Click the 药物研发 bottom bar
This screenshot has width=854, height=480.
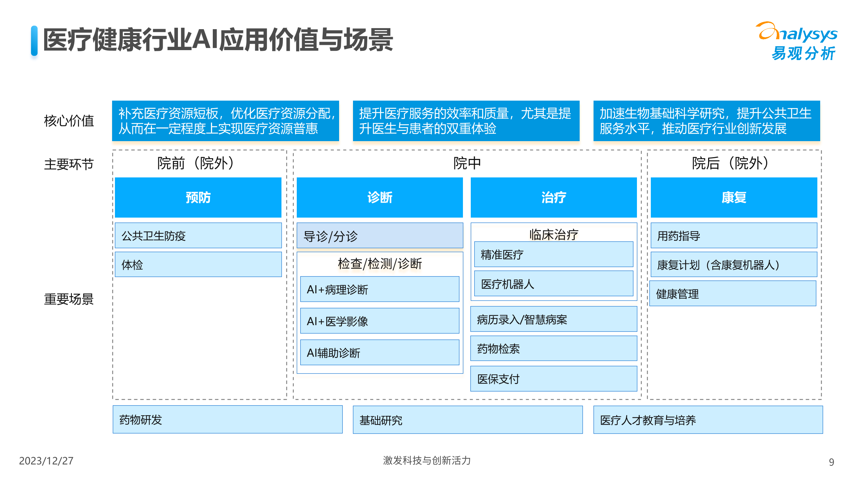click(227, 420)
